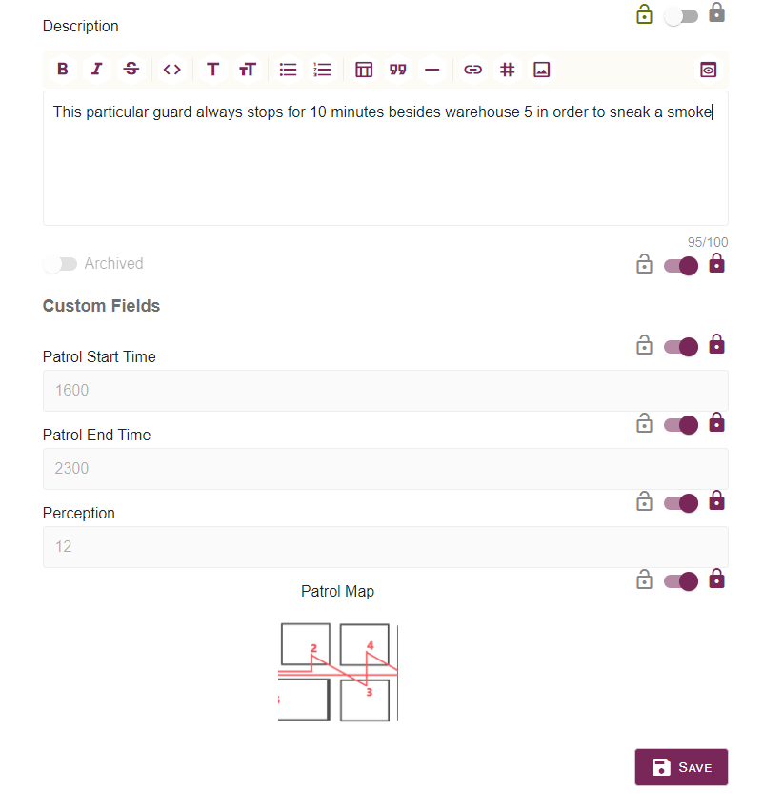763x812 pixels.
Task: Click the closed lock icon beside Patrol Map
Action: click(716, 579)
